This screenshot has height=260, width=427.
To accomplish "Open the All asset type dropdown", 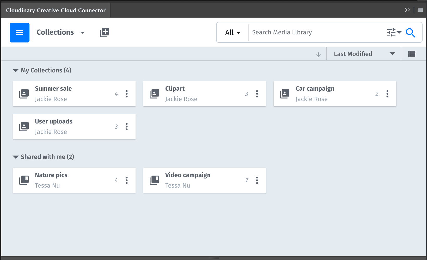I will click(232, 33).
